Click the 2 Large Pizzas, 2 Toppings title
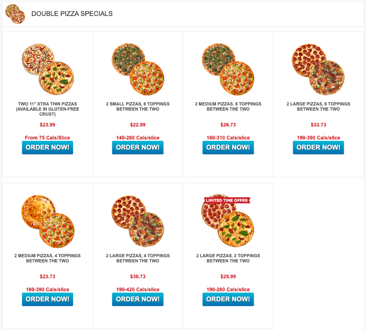The image size is (366, 331). tap(228, 258)
